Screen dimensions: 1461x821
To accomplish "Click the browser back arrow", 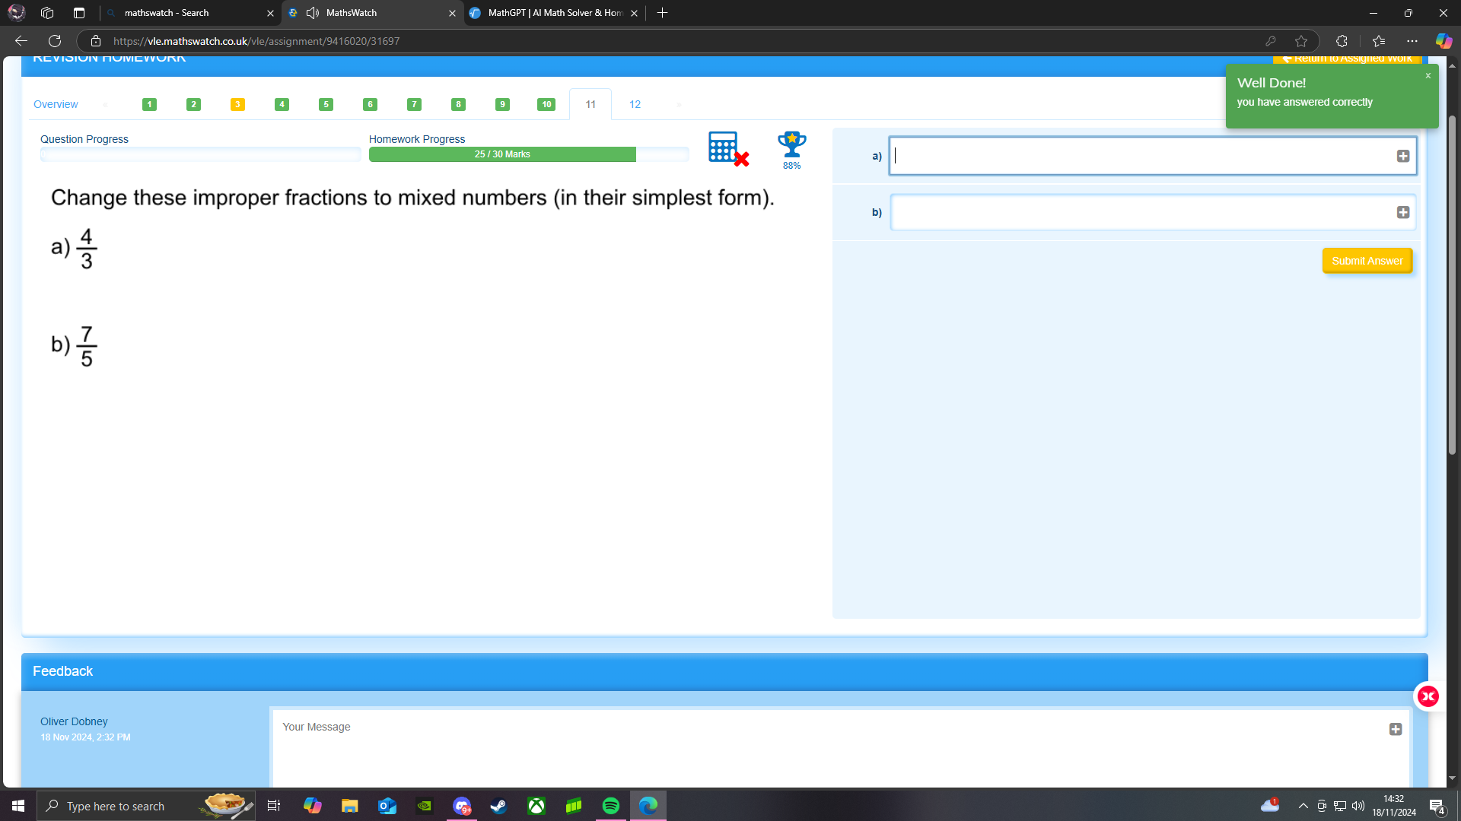I will [21, 41].
